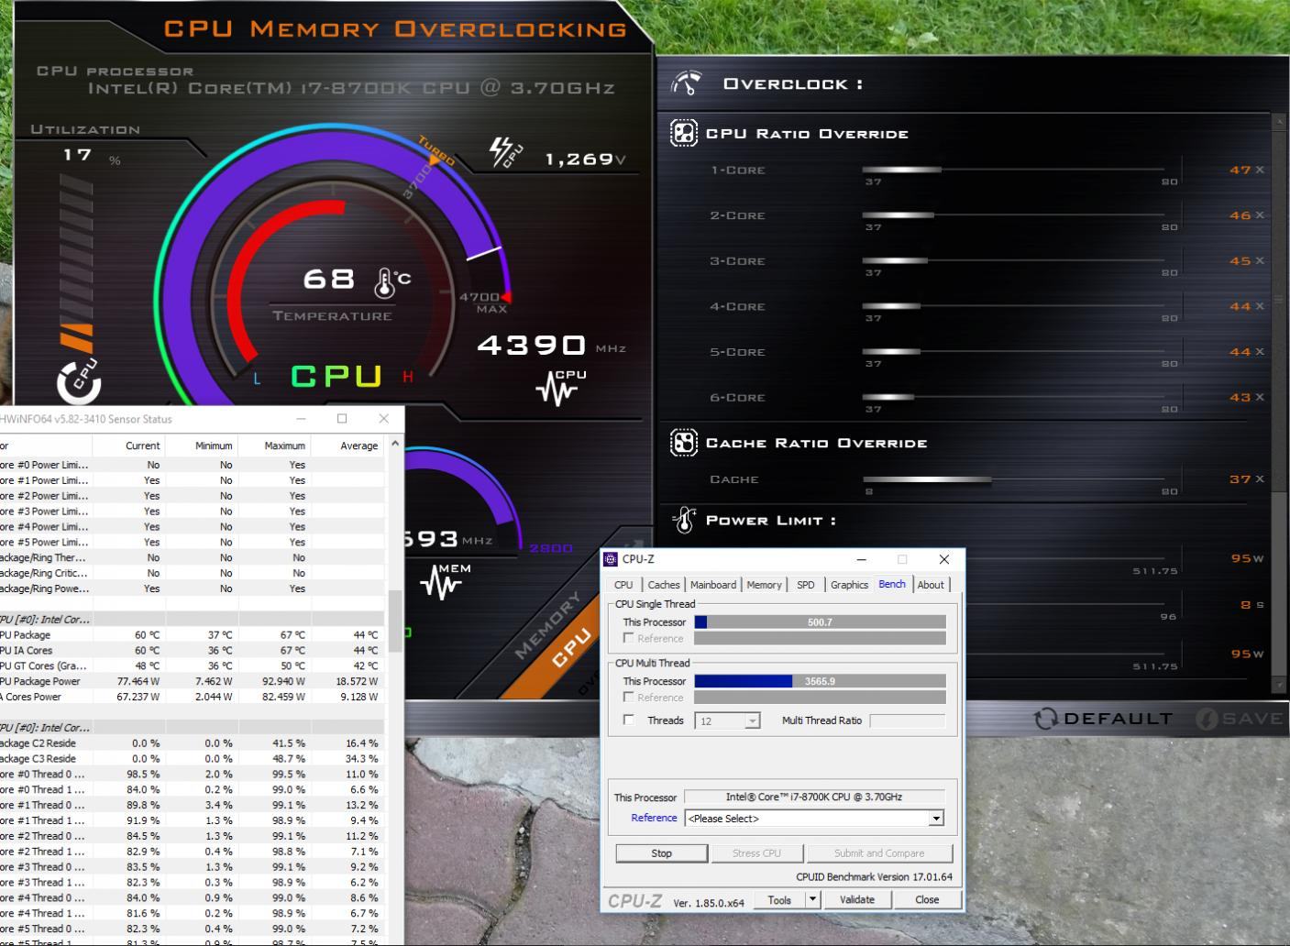Image resolution: width=1290 pixels, height=946 pixels.
Task: Click the Validate button
Action: tap(857, 899)
